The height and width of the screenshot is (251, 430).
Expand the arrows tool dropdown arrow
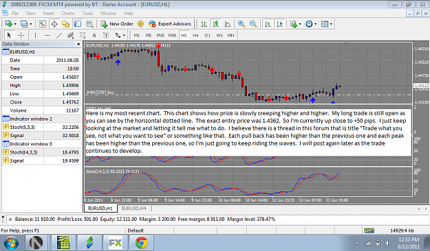[x=125, y=35]
